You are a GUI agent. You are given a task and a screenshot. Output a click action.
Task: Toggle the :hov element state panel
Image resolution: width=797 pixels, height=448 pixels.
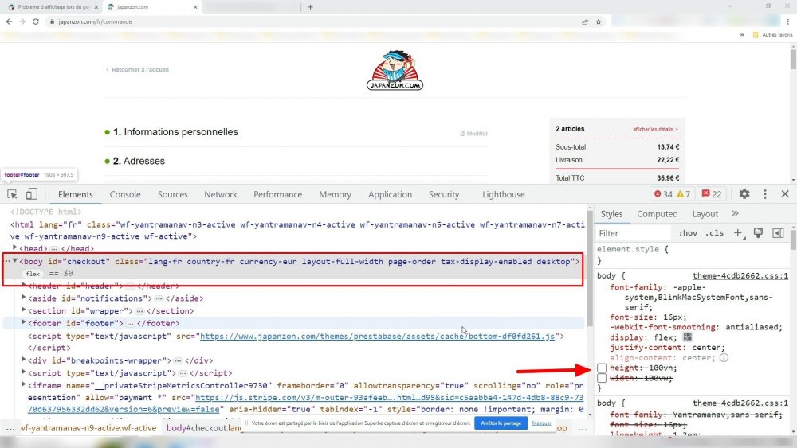[x=688, y=233]
